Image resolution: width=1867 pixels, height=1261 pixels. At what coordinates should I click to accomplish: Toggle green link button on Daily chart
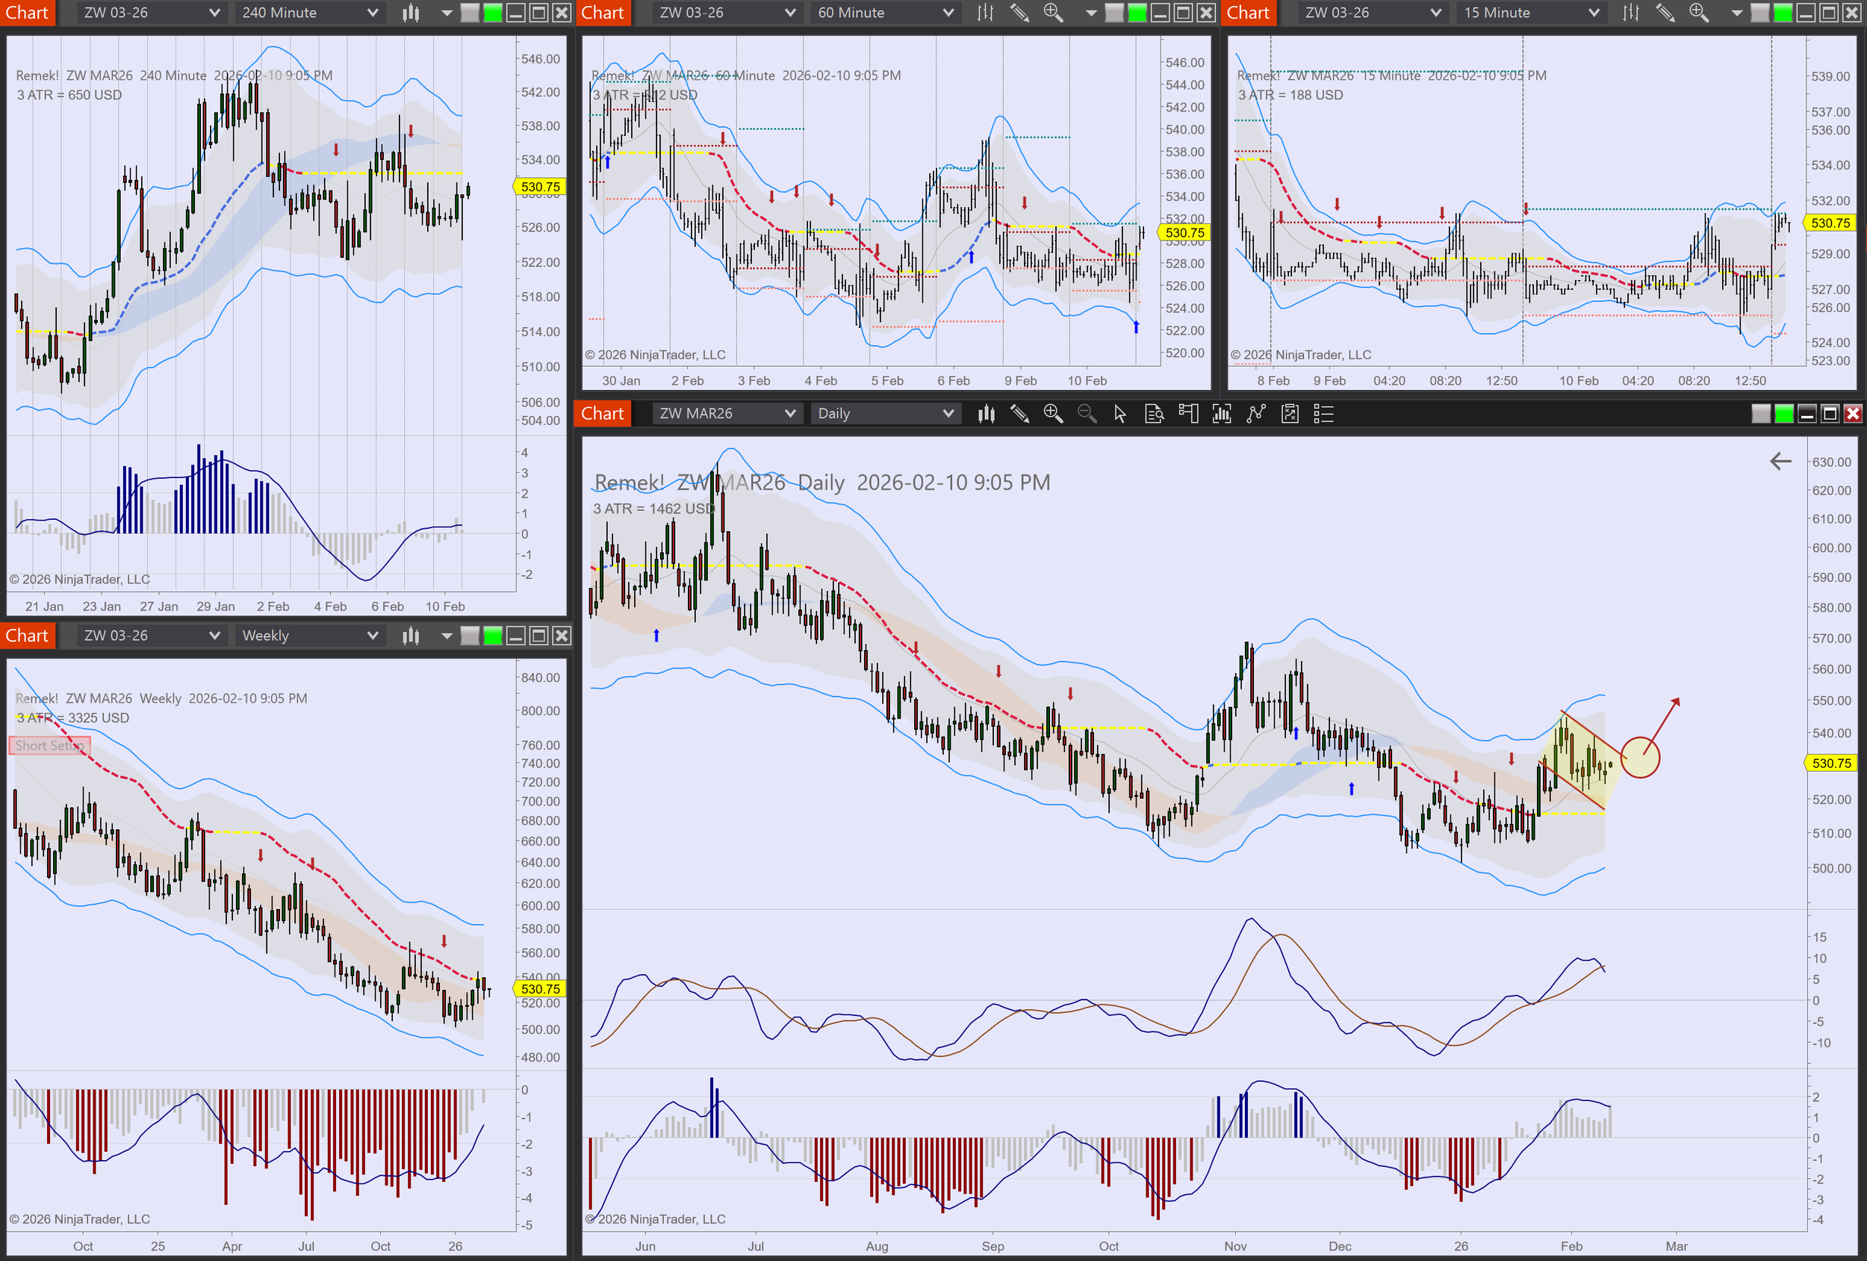1783,414
